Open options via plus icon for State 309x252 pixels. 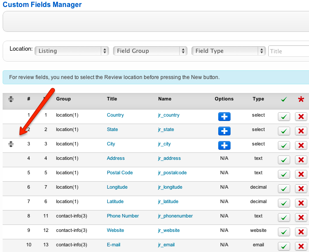(224, 131)
